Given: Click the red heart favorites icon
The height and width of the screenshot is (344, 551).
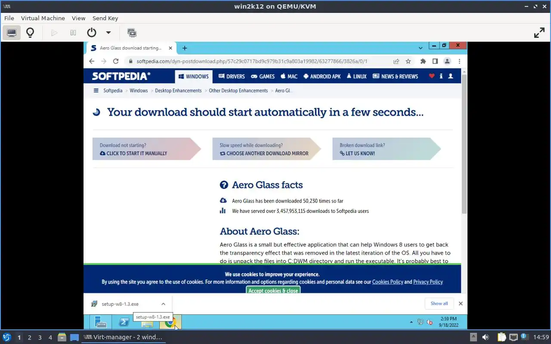Looking at the screenshot, I should click(x=432, y=76).
